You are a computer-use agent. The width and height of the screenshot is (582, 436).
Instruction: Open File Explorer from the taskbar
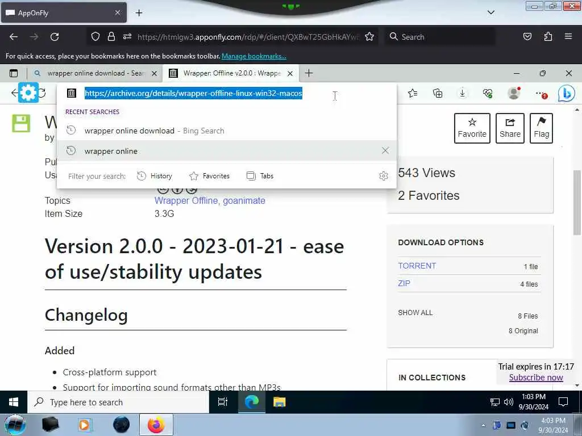pos(280,402)
